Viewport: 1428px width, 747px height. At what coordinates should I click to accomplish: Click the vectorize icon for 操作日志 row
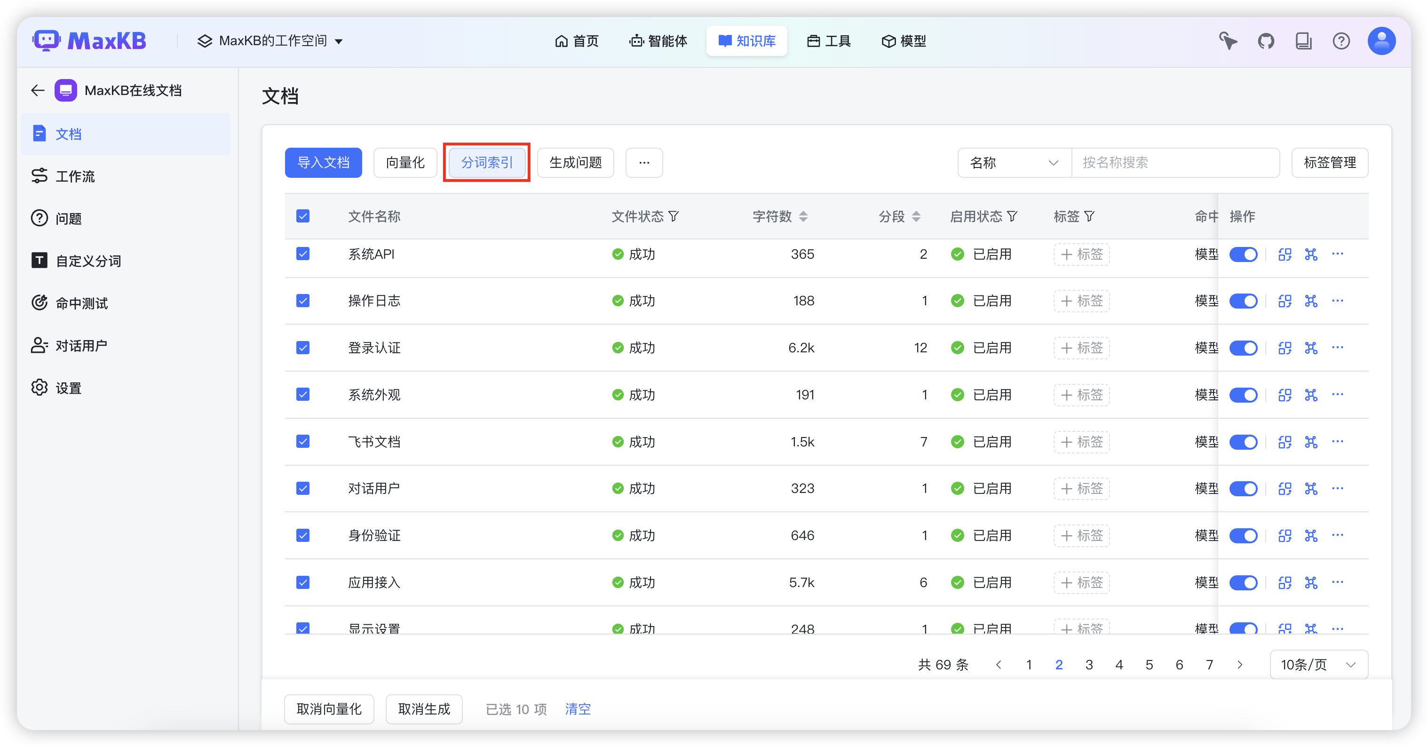click(x=1285, y=301)
